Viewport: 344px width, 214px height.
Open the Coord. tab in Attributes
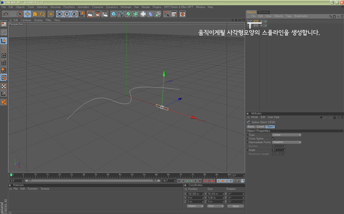[x=260, y=126]
